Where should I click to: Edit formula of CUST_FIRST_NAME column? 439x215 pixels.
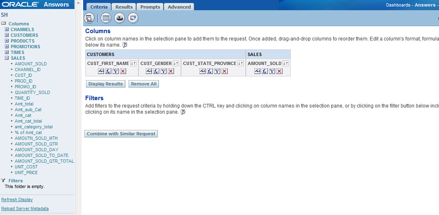[108, 71]
